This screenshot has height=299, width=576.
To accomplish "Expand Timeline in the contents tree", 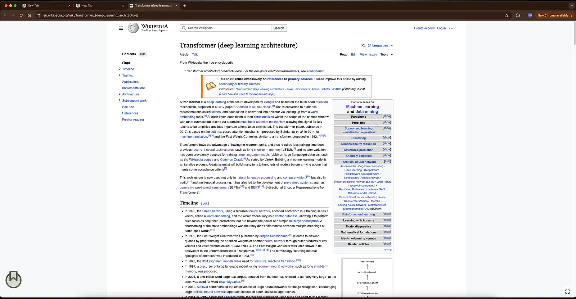I will click(120, 69).
